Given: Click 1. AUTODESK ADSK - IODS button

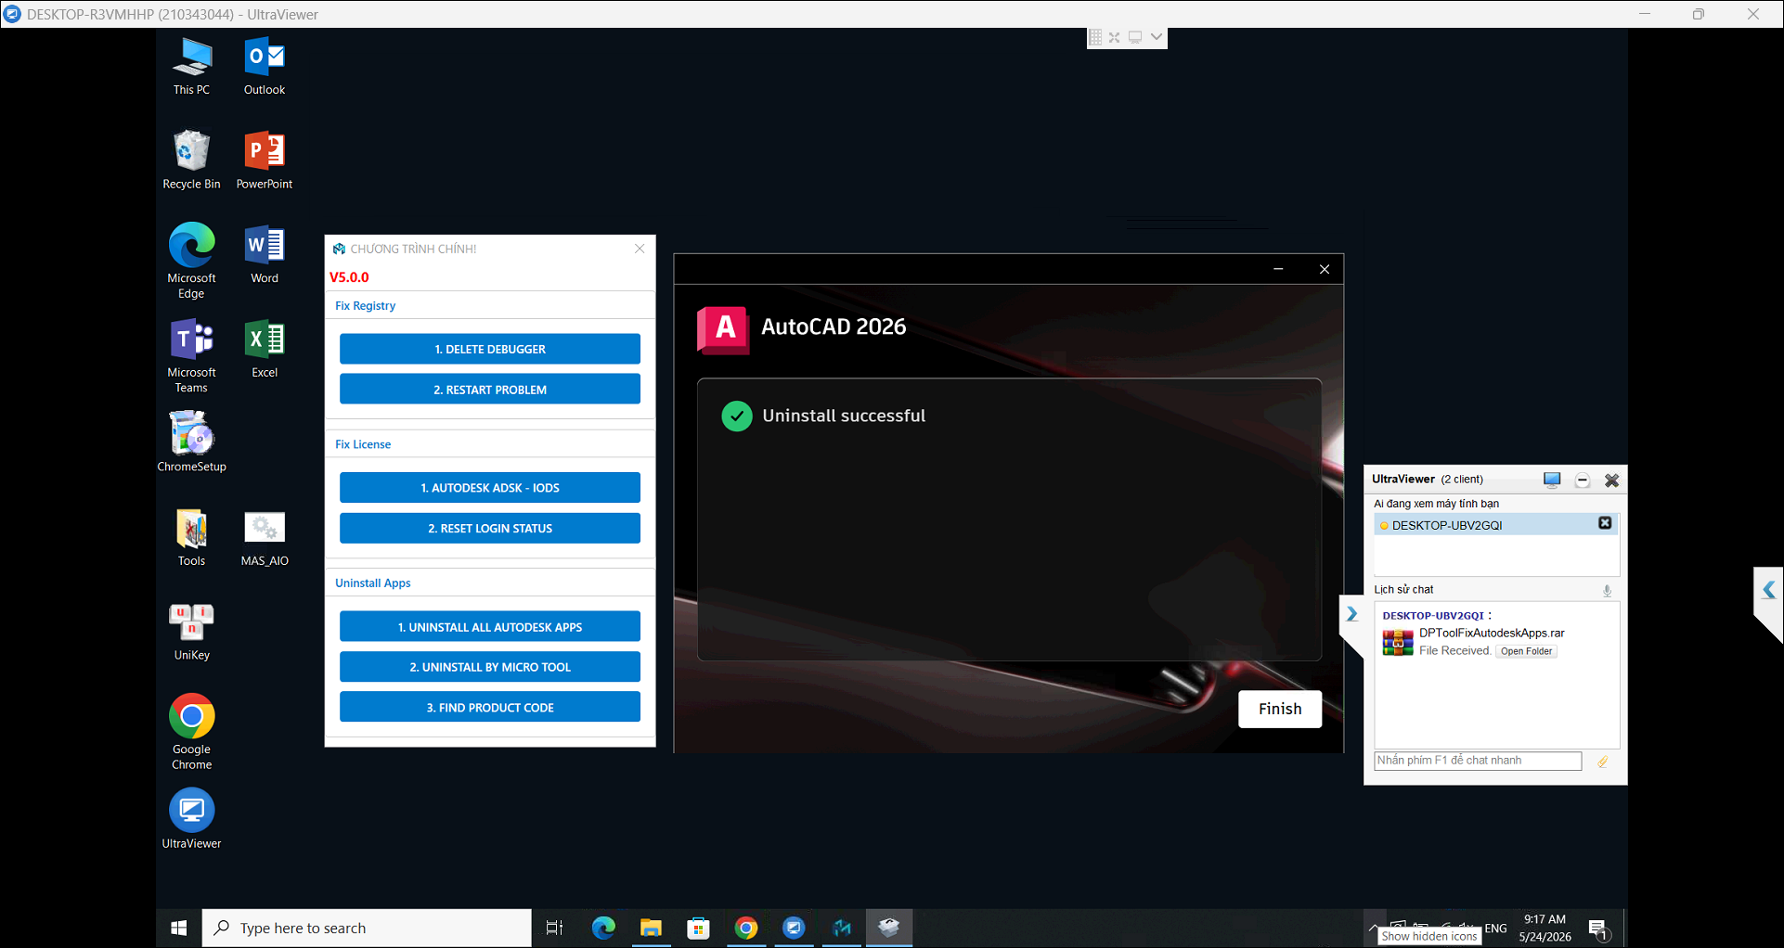Looking at the screenshot, I should click(490, 488).
